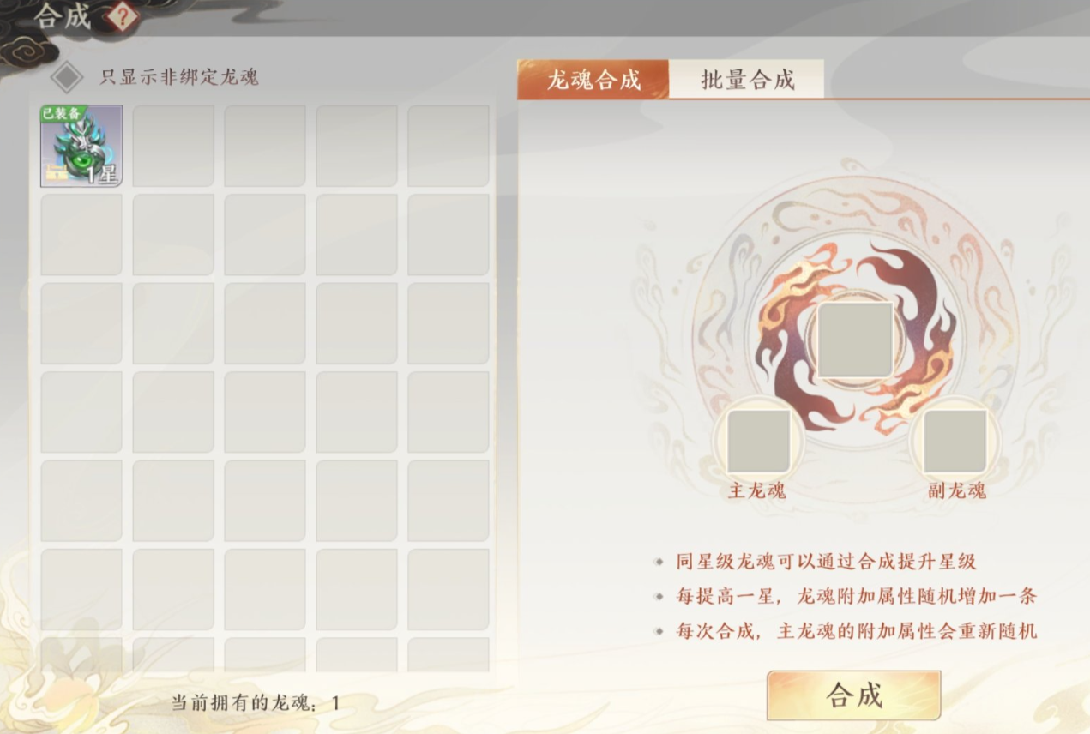
Task: Switch to 批量合成 tab
Action: tap(747, 80)
